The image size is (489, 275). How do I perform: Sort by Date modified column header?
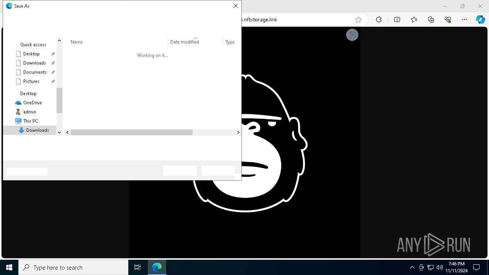pyautogui.click(x=185, y=42)
